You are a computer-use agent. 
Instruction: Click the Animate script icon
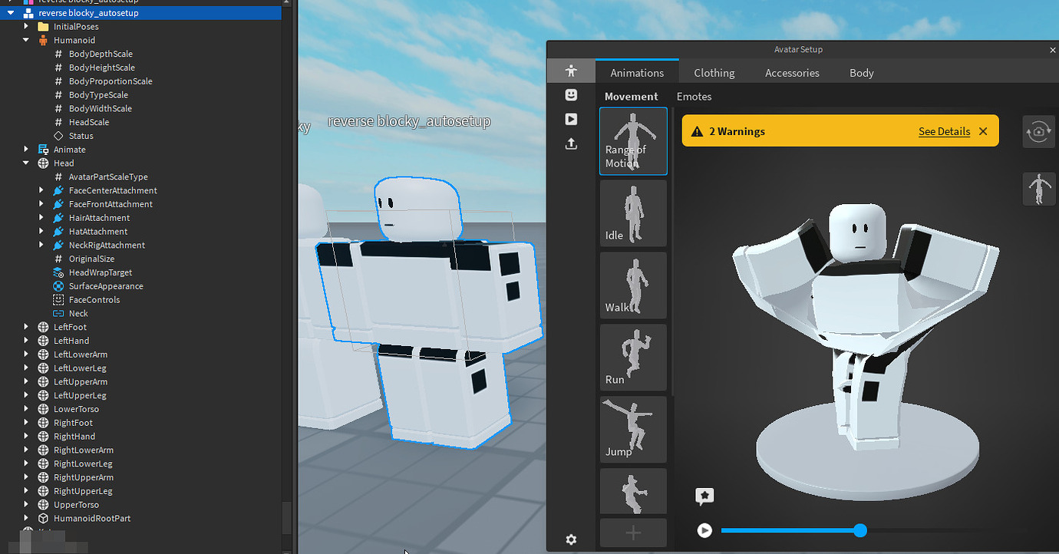tap(43, 150)
